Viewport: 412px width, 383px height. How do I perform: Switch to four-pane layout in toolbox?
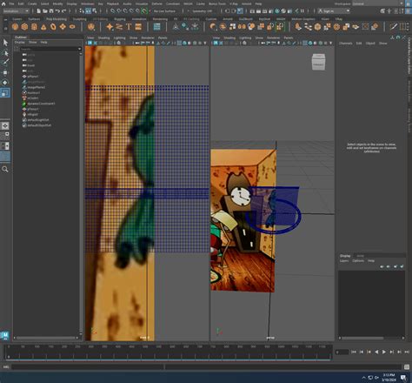5,136
